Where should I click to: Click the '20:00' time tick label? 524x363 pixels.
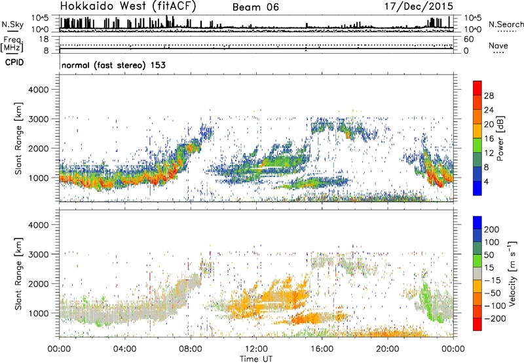tap(387, 349)
